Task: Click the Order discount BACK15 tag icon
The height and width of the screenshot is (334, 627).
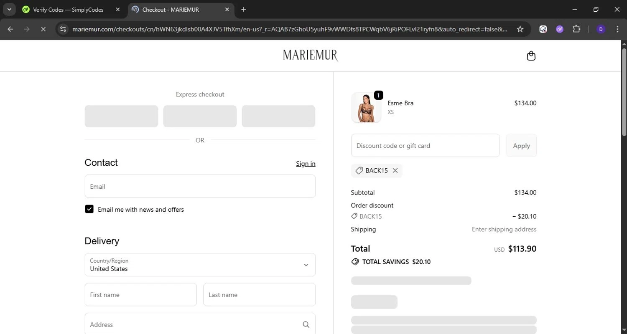Action: 354,216
